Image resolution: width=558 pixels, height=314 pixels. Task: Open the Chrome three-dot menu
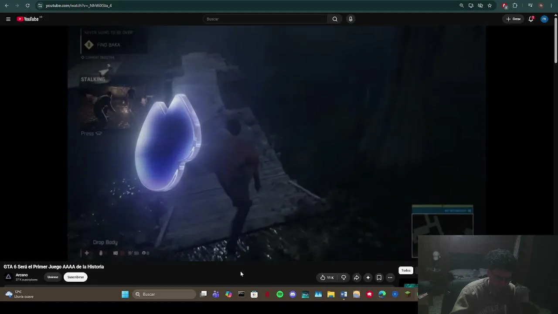[552, 6]
